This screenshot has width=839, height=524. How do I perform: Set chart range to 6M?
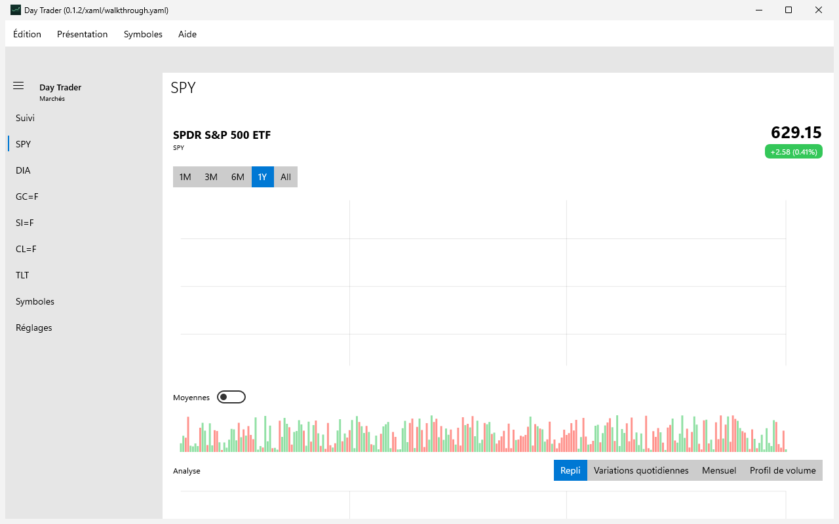pyautogui.click(x=238, y=177)
